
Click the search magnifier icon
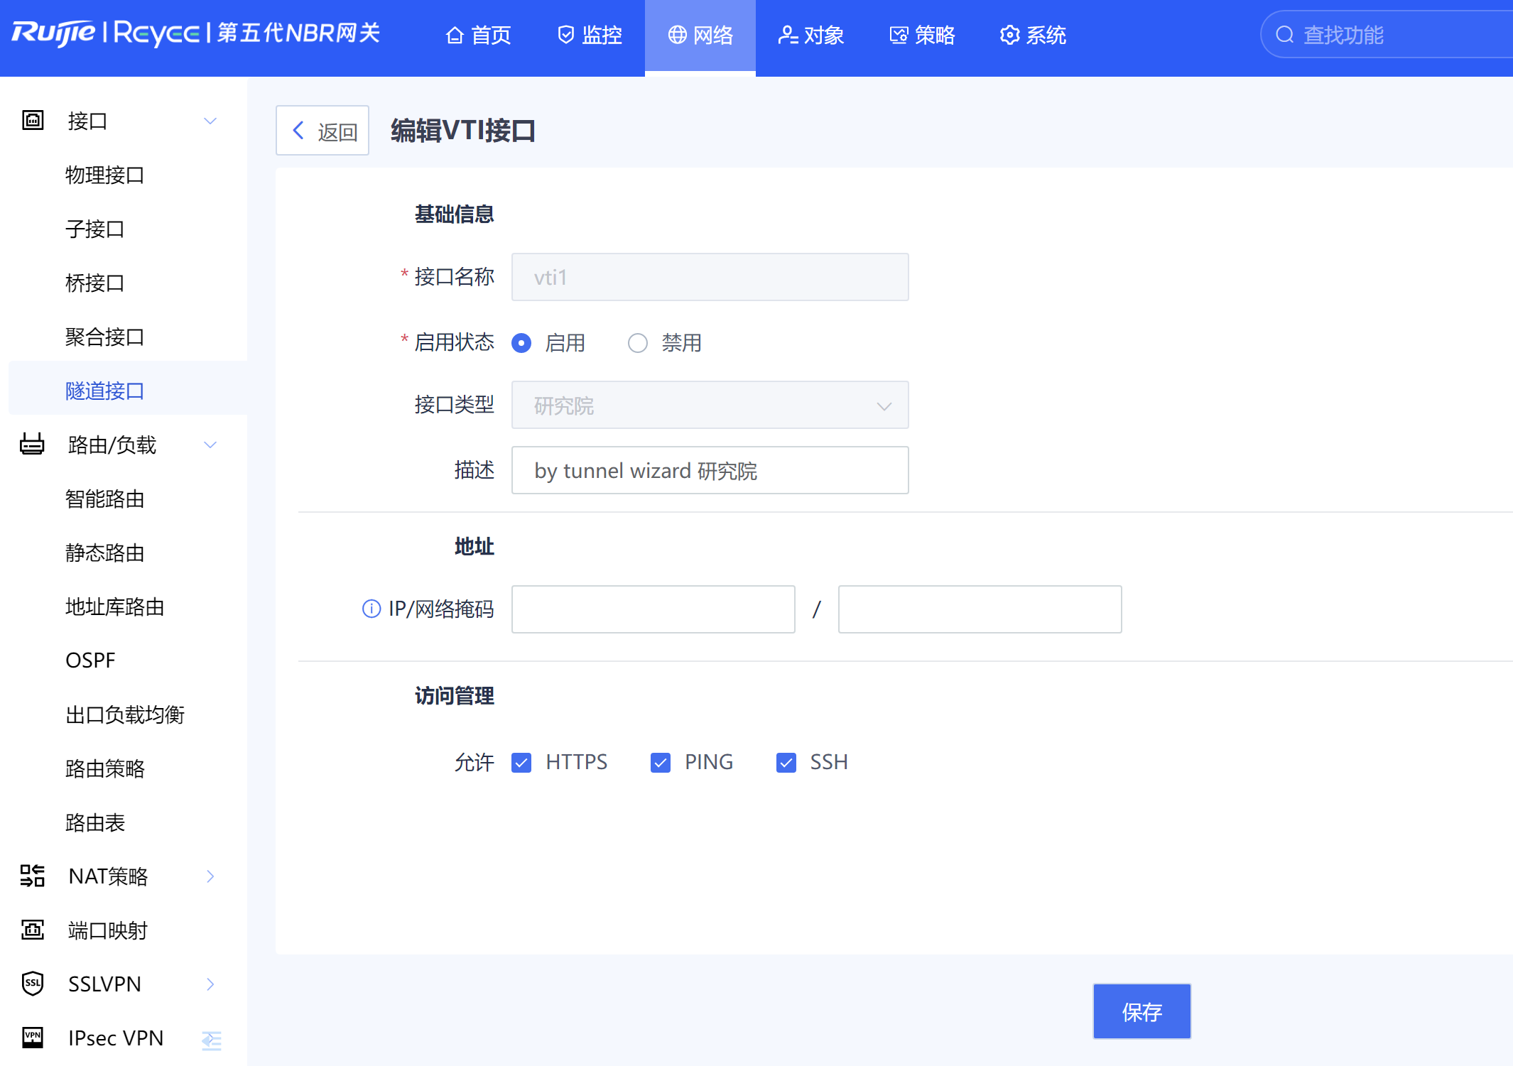pyautogui.click(x=1284, y=35)
